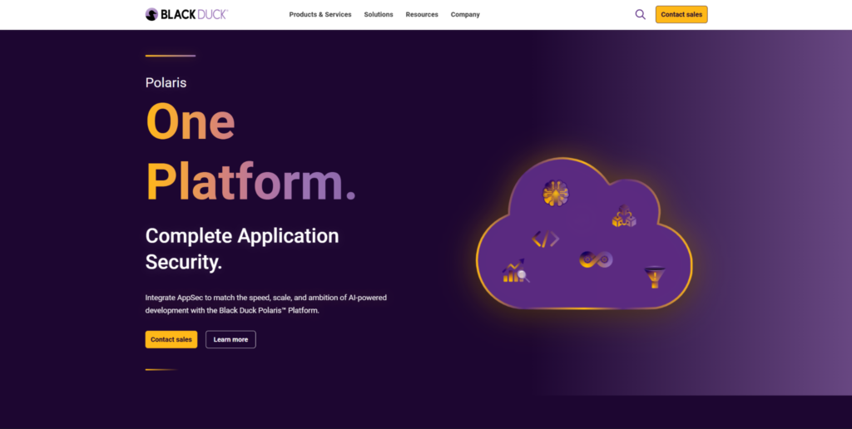Viewport: 852px width, 429px height.
Task: Open the search magnifier icon
Action: coord(640,15)
